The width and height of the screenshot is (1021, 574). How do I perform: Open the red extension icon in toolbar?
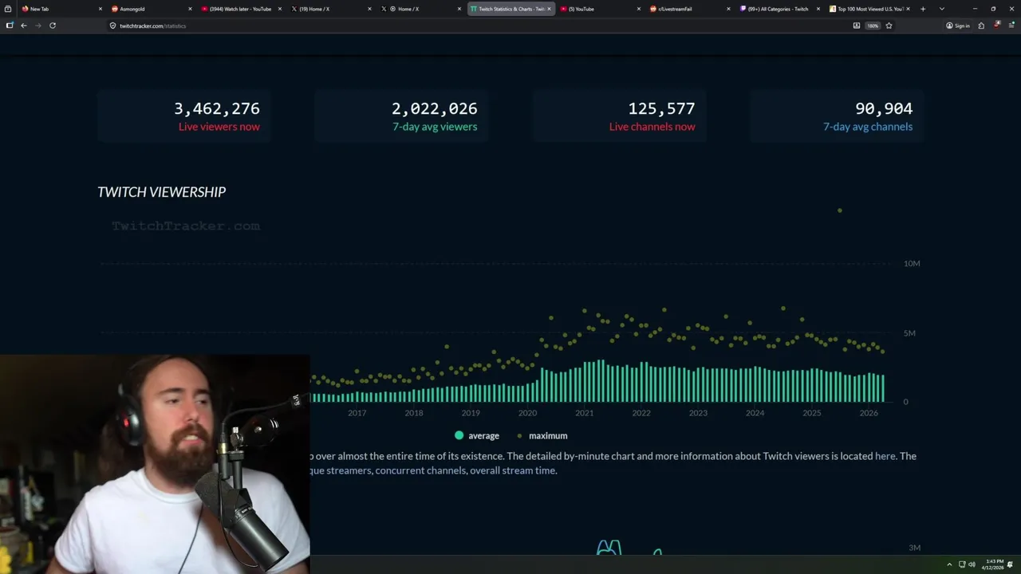[997, 26]
